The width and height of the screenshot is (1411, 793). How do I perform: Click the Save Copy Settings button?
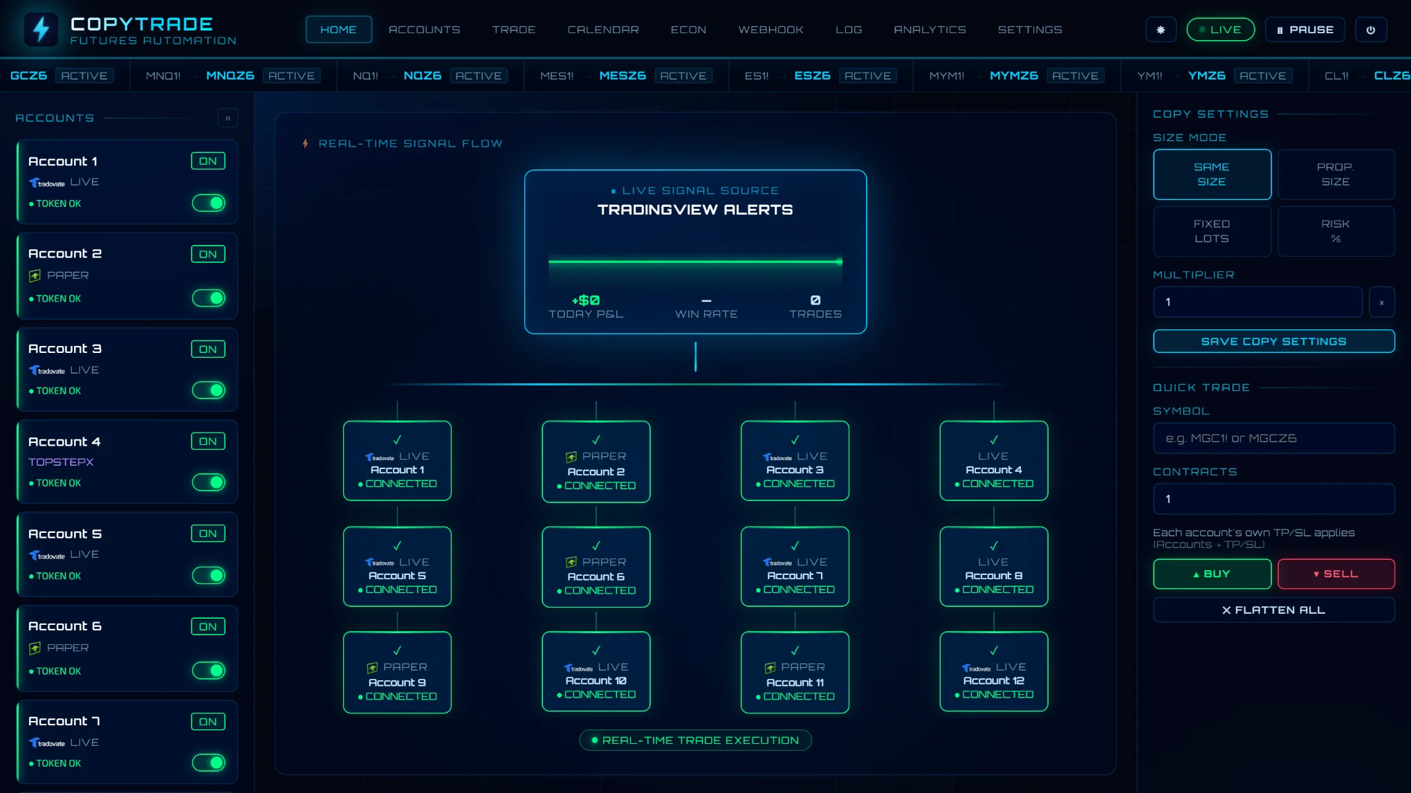click(x=1274, y=341)
